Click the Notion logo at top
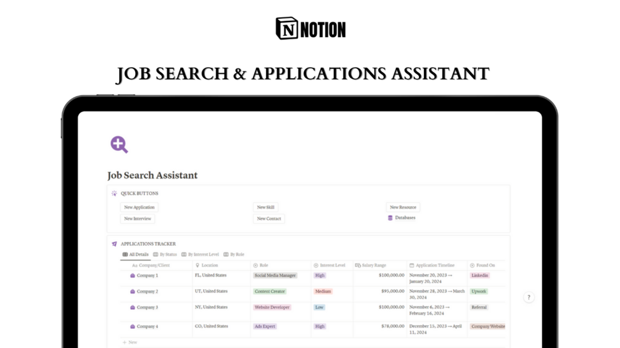 coord(310,28)
